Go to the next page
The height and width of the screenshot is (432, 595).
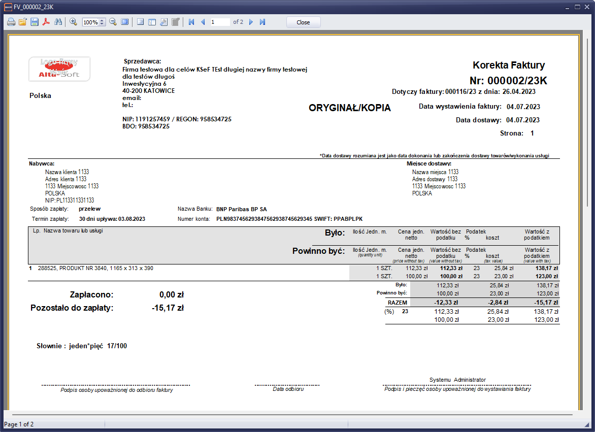251,22
